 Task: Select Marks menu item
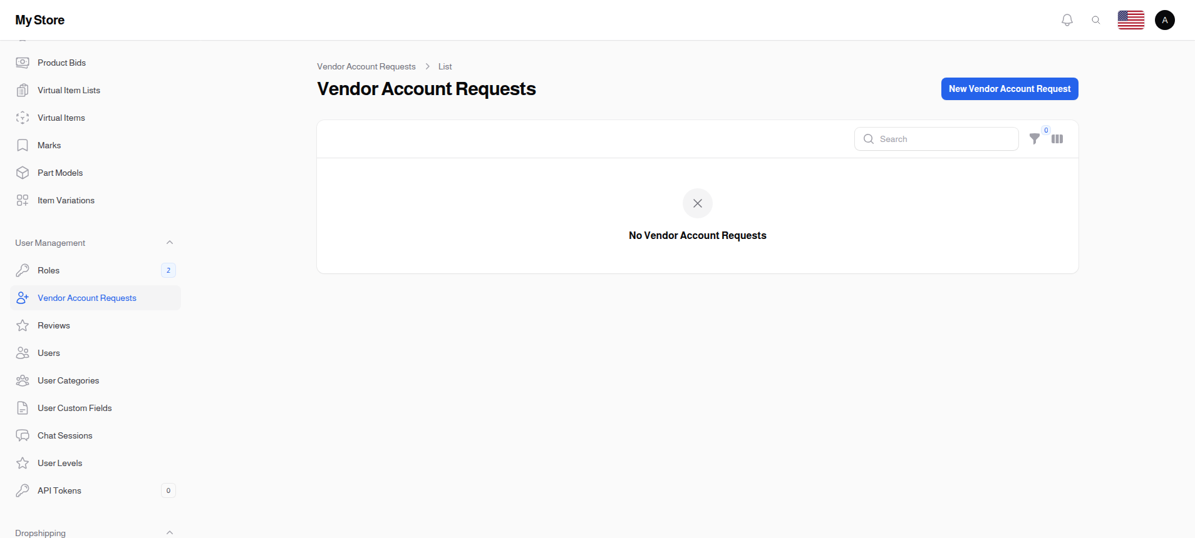95,145
